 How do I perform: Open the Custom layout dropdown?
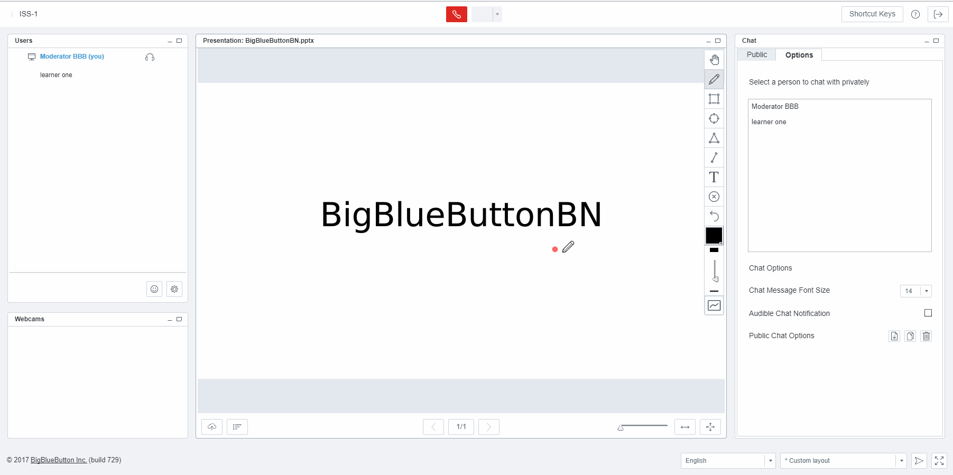[x=844, y=461]
